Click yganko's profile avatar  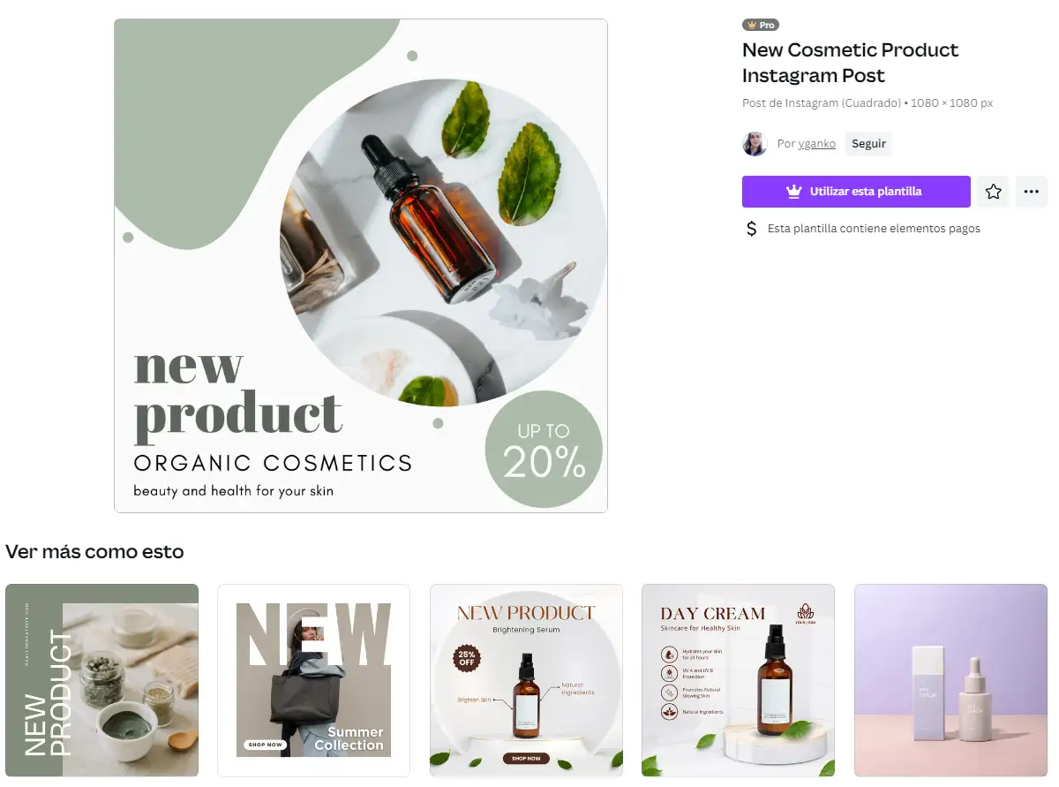pyautogui.click(x=755, y=144)
